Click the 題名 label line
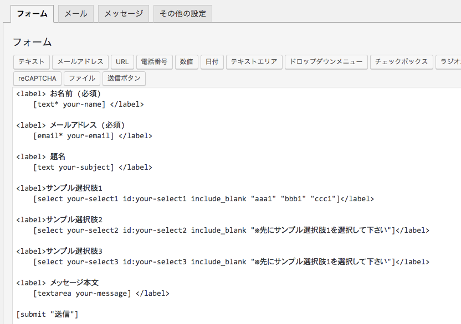The height and width of the screenshot is (324, 461). coord(40,156)
